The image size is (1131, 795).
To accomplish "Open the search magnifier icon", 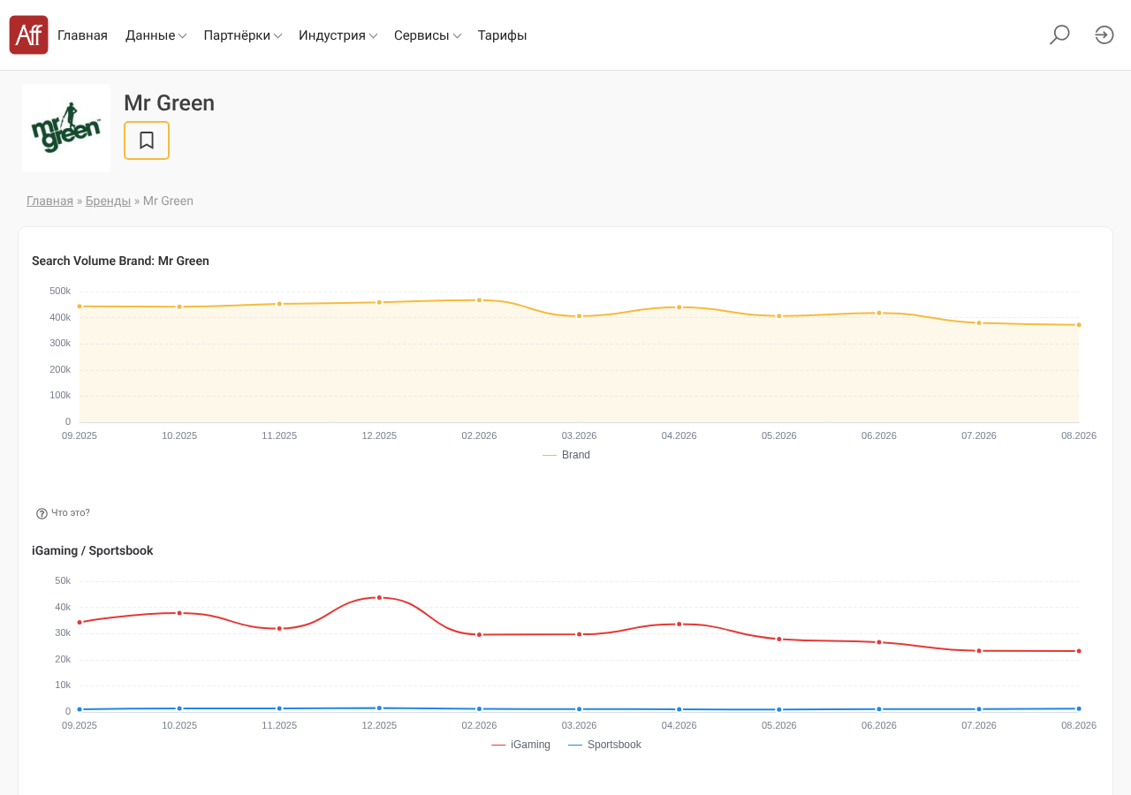I will click(1059, 34).
